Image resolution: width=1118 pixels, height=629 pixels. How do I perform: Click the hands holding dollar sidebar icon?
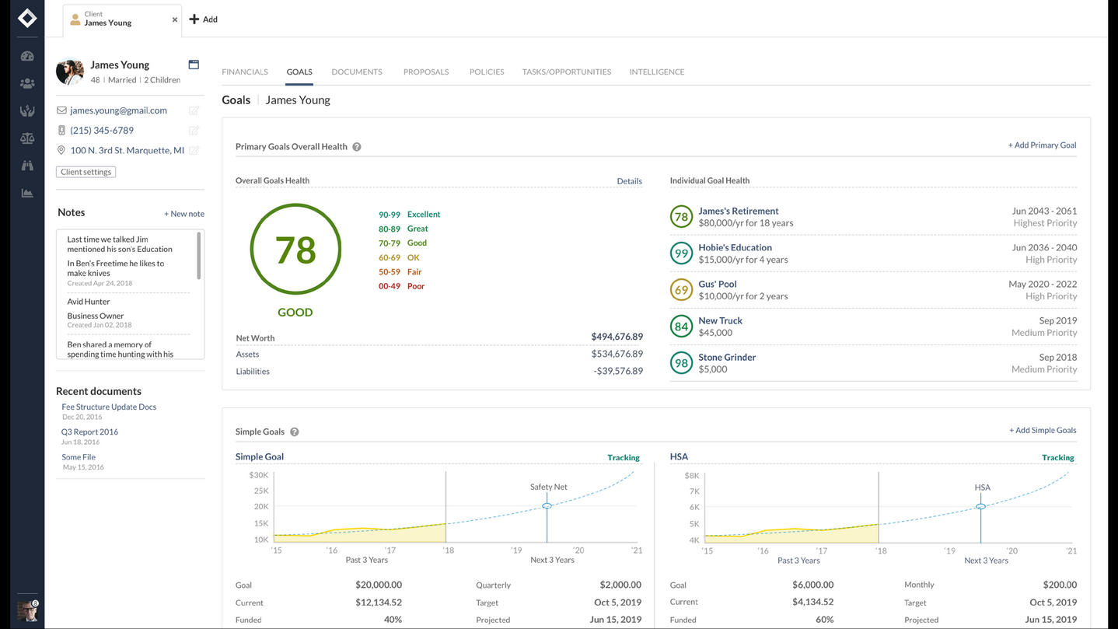27,111
